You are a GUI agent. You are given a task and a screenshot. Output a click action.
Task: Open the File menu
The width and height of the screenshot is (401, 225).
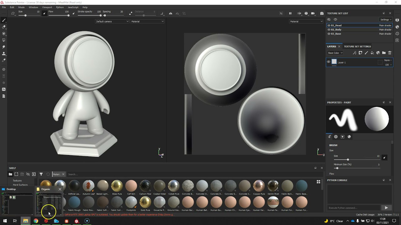coord(4,7)
